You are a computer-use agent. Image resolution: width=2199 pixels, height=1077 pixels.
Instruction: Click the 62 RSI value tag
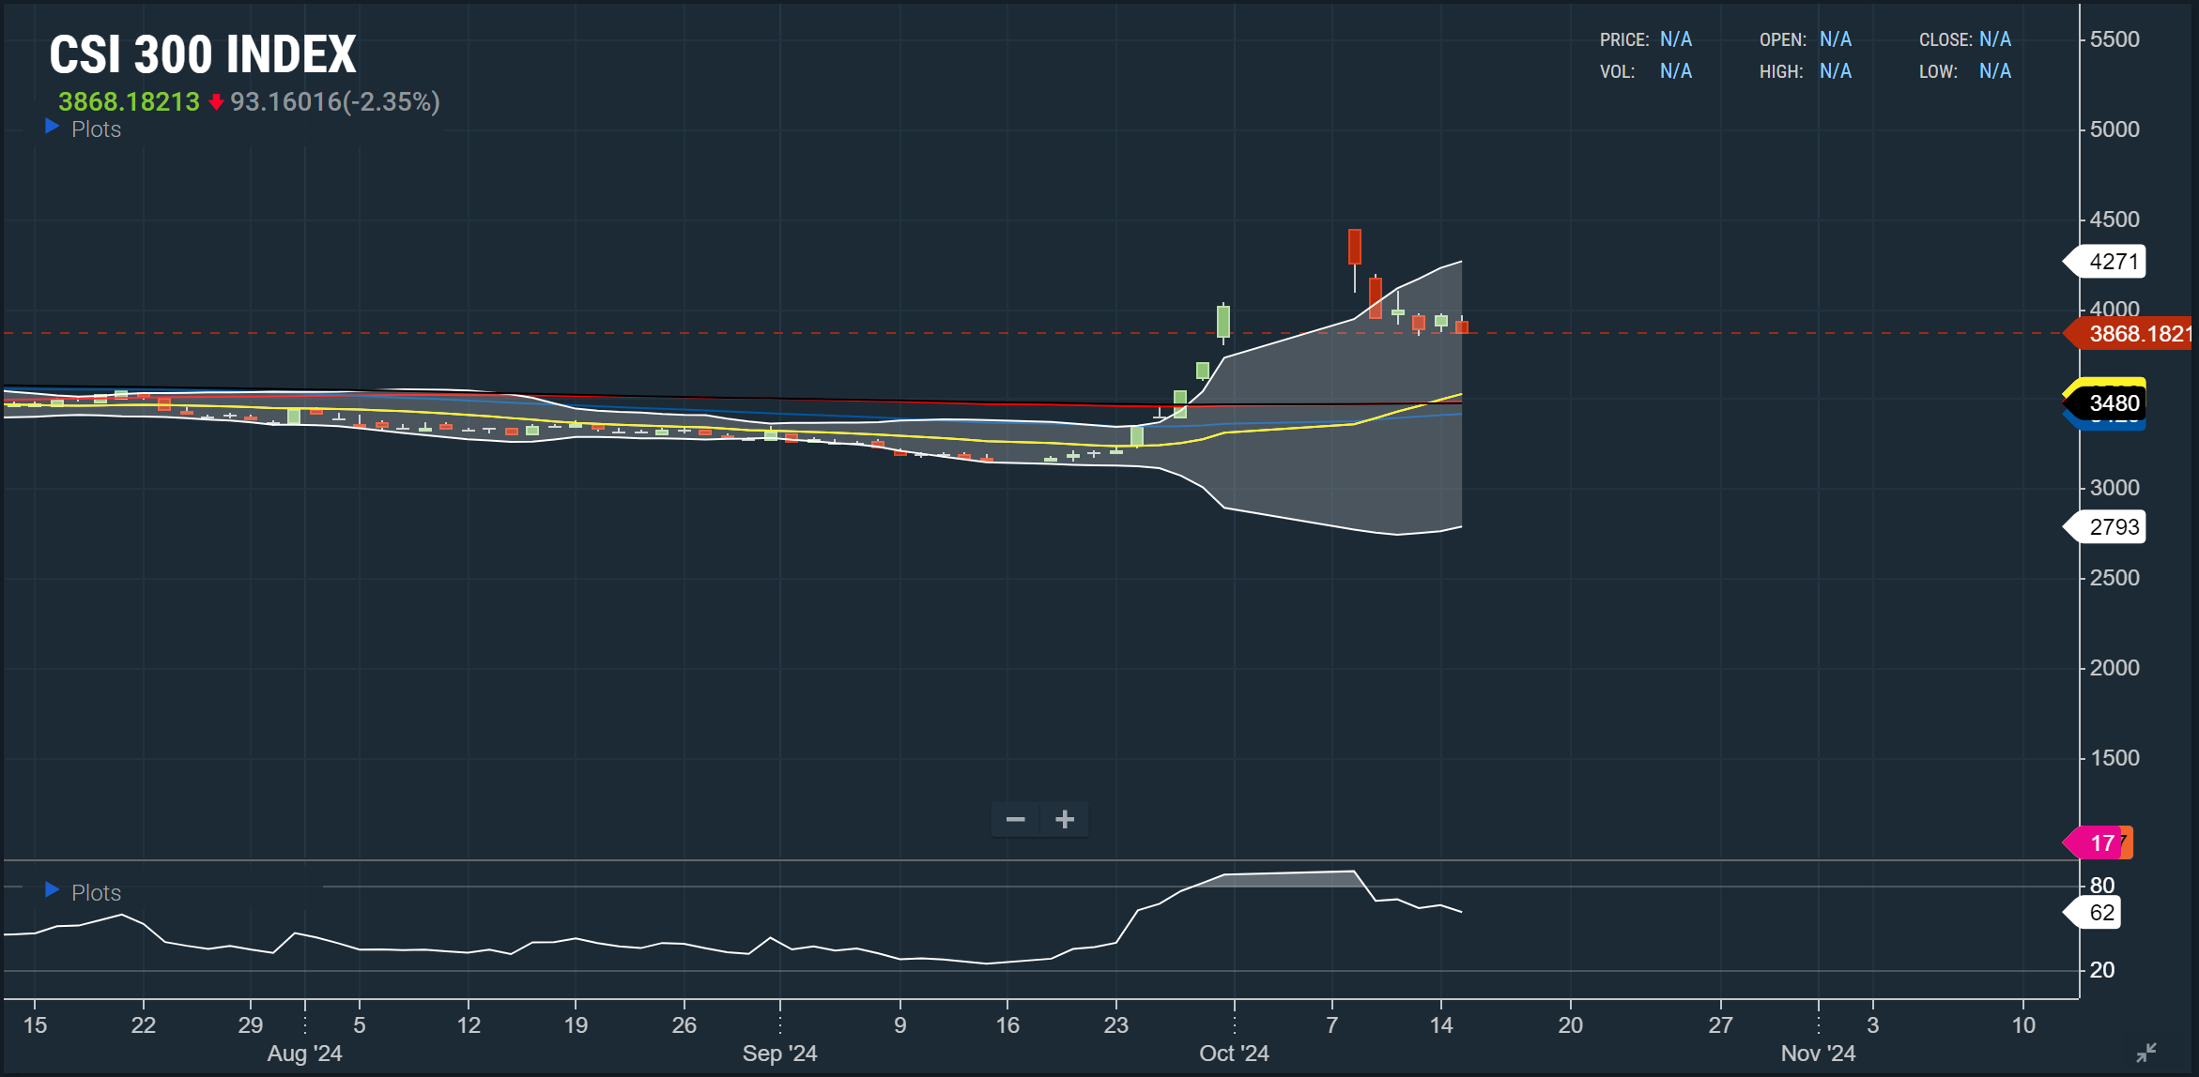tap(2101, 913)
